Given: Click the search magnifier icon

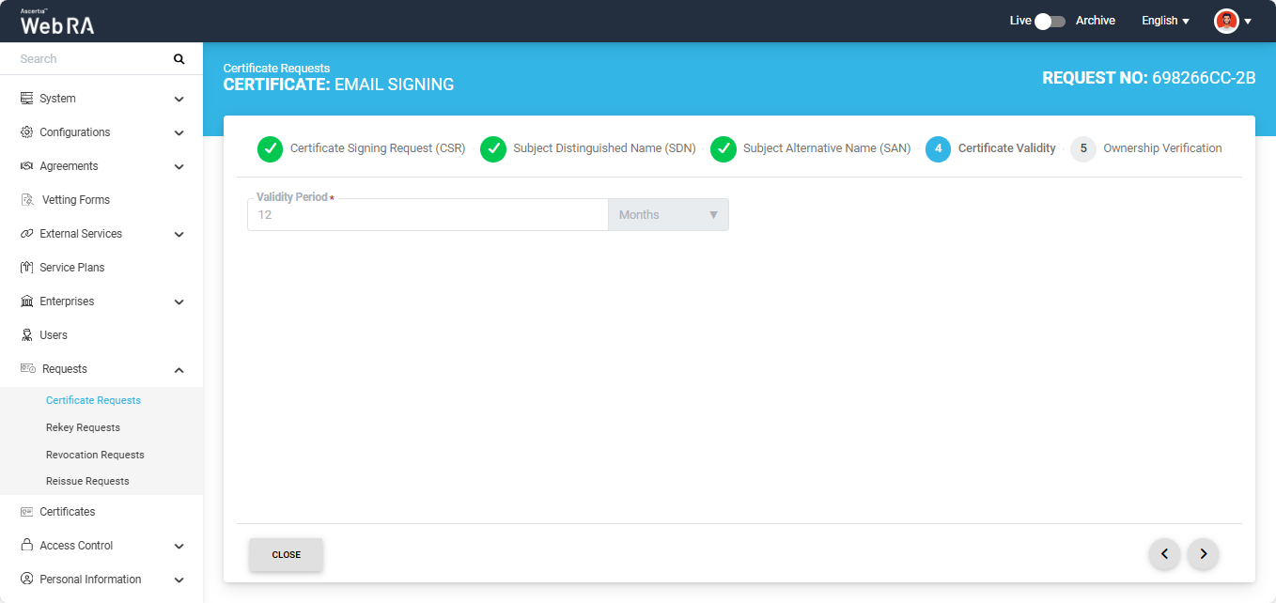Looking at the screenshot, I should pyautogui.click(x=179, y=59).
